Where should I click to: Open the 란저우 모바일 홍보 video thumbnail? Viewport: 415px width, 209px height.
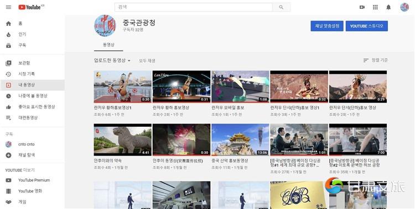tap(240, 87)
